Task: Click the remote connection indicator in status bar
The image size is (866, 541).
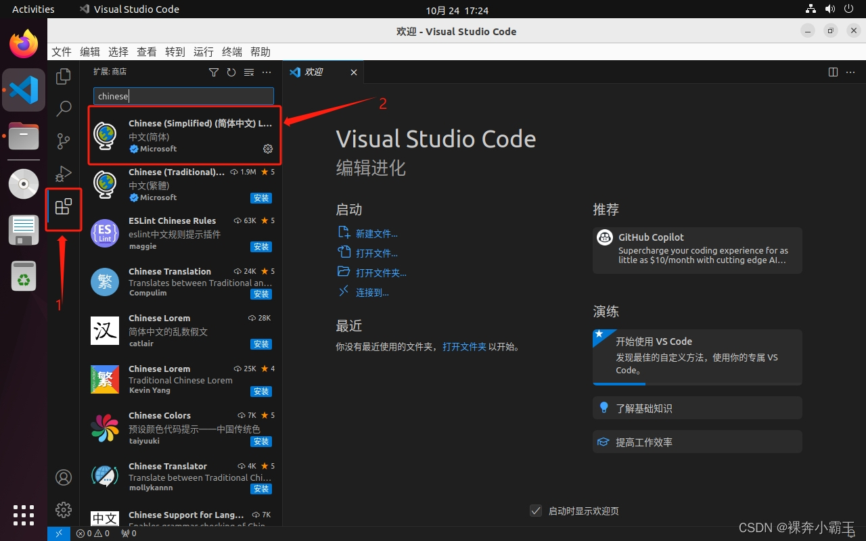Action: (x=58, y=534)
